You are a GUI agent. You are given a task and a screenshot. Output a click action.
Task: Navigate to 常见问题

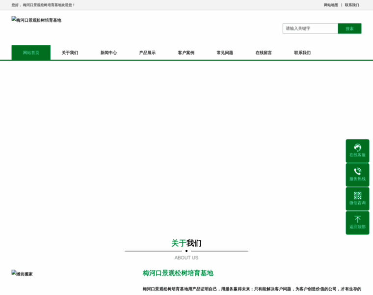click(225, 53)
